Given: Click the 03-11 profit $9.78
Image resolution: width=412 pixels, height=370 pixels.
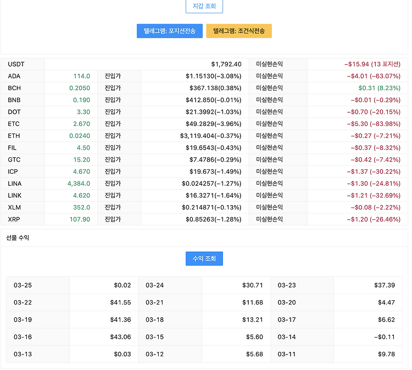Looking at the screenshot, I should point(386,354).
